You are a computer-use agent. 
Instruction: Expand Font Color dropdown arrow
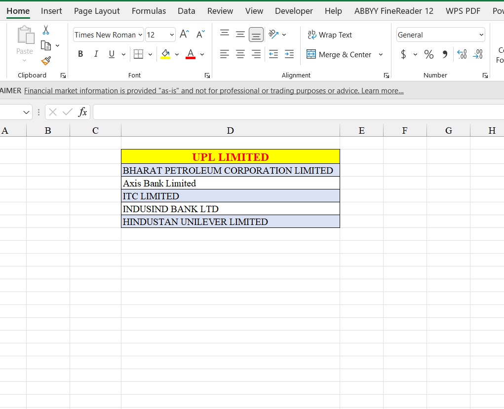point(202,54)
